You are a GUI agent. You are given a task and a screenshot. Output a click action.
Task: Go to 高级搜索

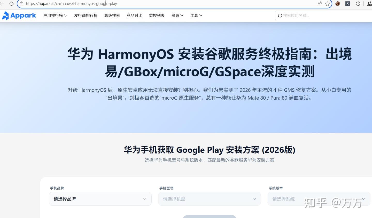click(x=112, y=15)
